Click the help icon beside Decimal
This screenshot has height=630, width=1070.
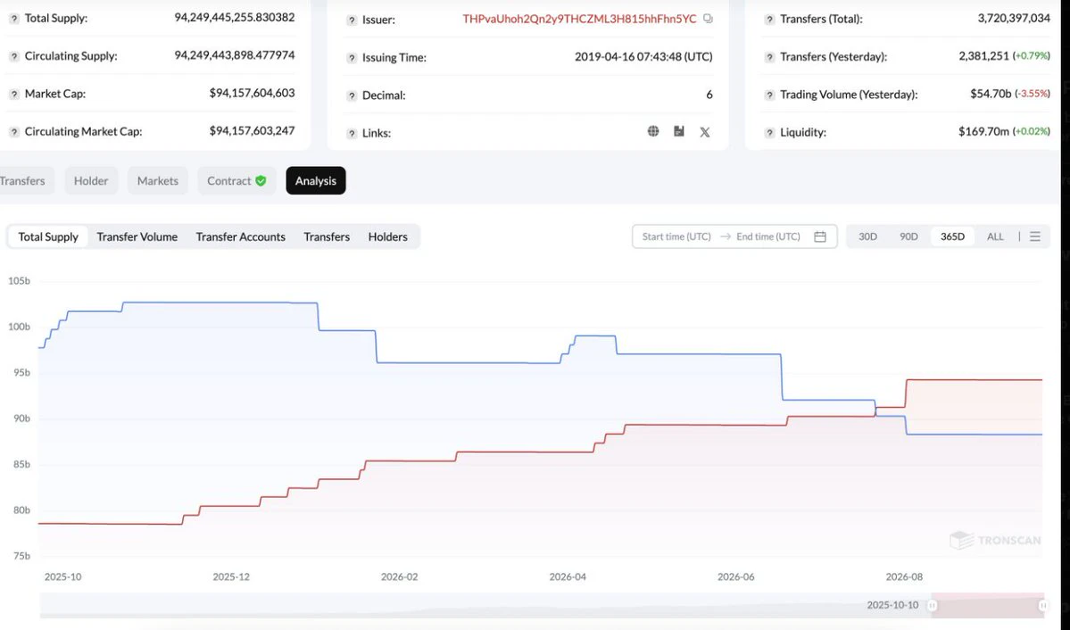pyautogui.click(x=352, y=95)
